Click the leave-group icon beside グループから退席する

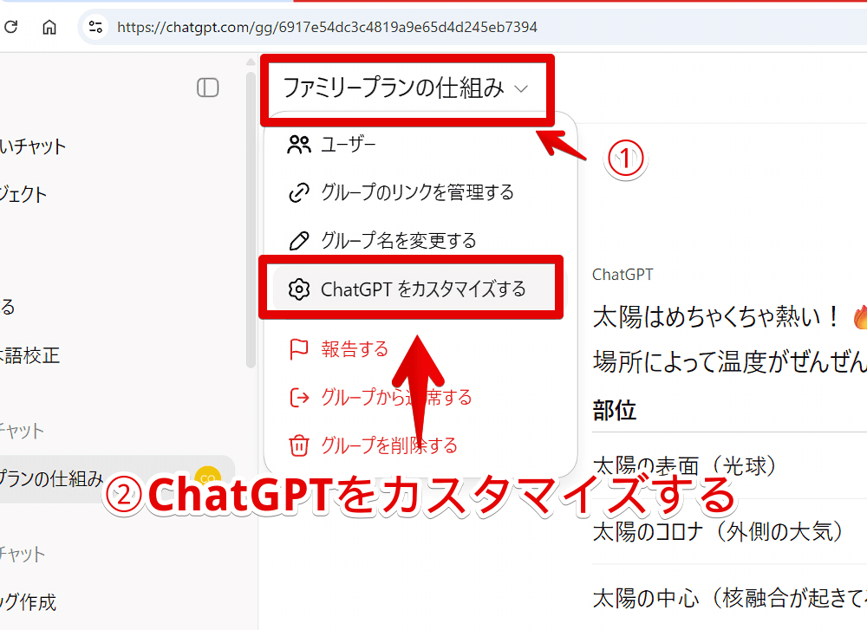pos(299,398)
